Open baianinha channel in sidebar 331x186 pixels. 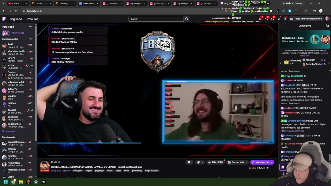click(x=18, y=118)
